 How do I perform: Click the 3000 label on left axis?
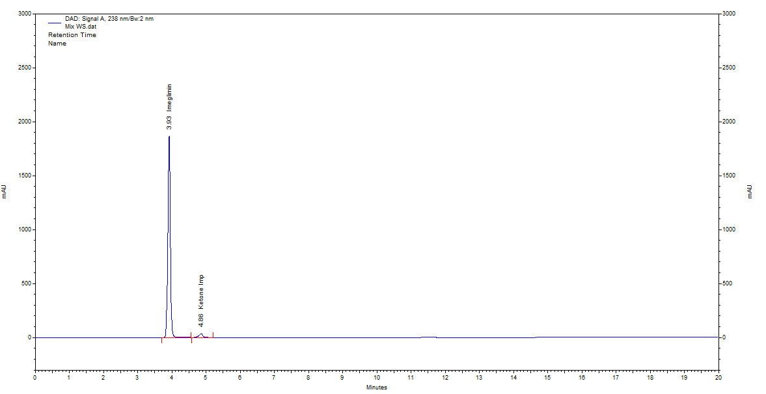[23, 14]
